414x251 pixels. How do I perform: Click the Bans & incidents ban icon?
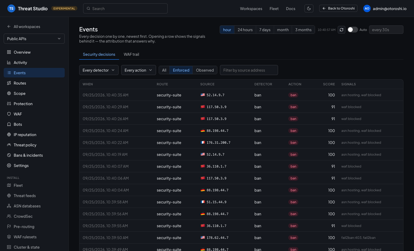click(9, 155)
